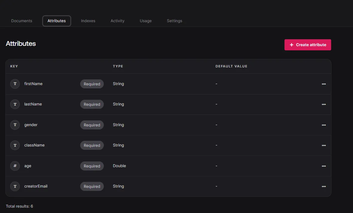
Task: Click the text type icon beside firstName
Action: [x=15, y=84]
